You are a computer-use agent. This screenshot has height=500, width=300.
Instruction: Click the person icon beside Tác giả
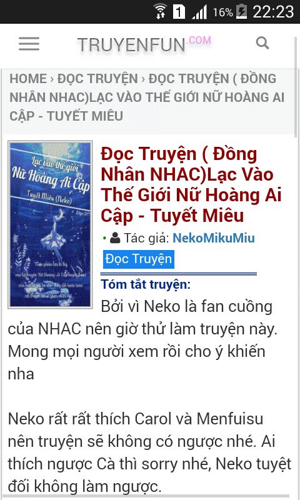tap(115, 238)
